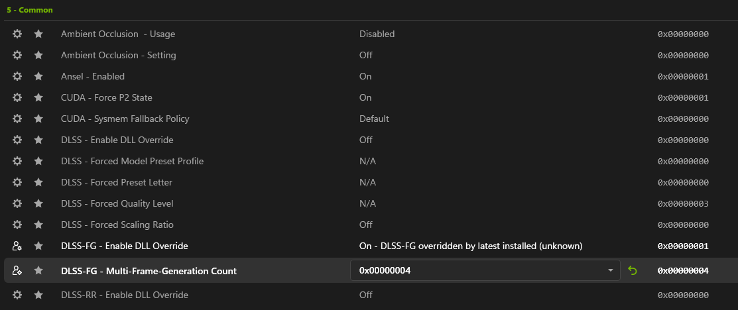Click gear icon beside Ambient Occlusion - Usage
This screenshot has width=738, height=310.
tap(17, 34)
